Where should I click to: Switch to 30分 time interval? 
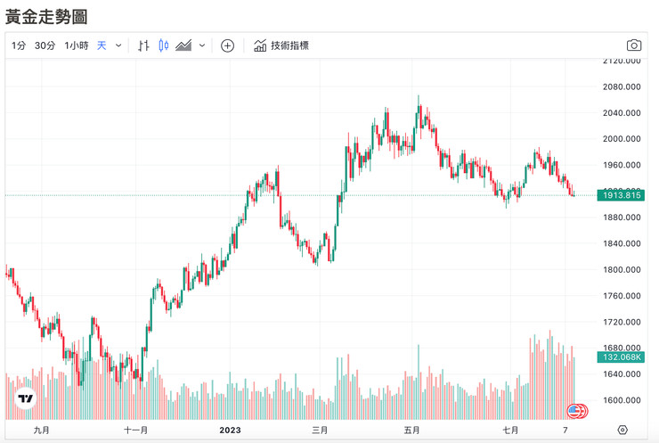[45, 45]
